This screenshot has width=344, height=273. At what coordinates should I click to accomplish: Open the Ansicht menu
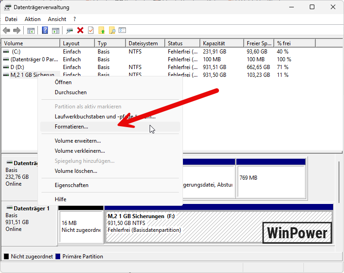(57, 19)
